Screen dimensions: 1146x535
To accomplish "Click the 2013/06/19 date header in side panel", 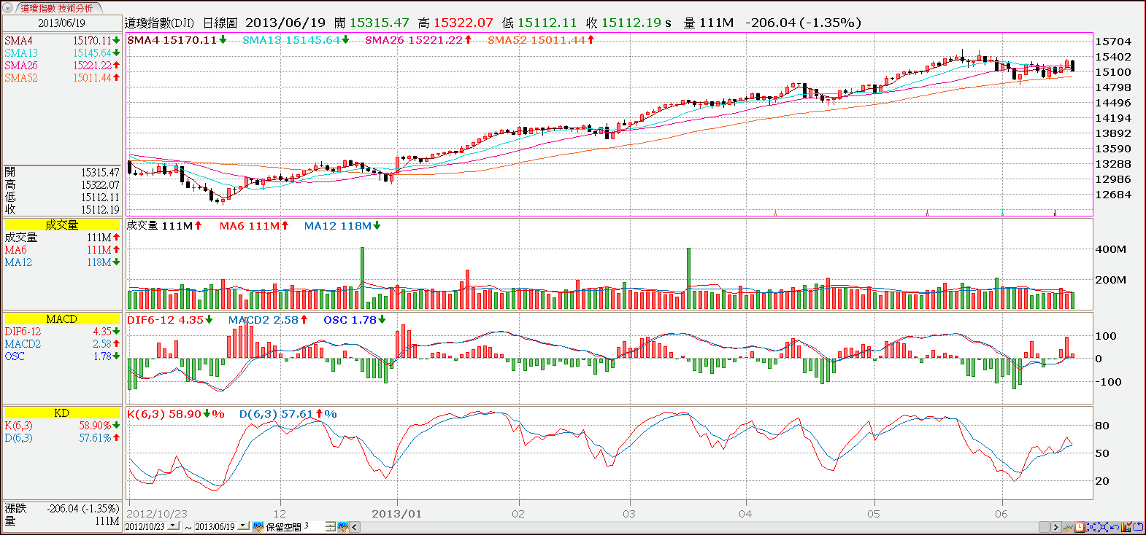I will [x=61, y=23].
